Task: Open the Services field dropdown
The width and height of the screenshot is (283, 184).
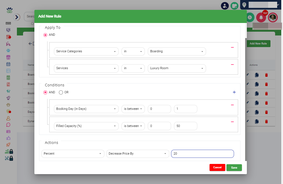Action: [x=86, y=68]
